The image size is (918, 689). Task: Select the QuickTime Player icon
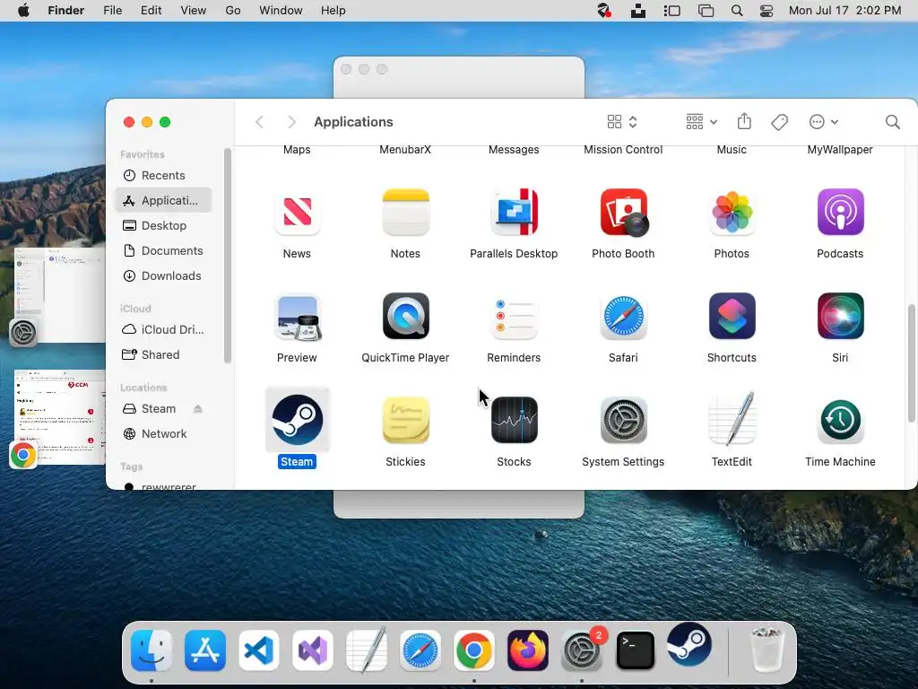coord(405,316)
